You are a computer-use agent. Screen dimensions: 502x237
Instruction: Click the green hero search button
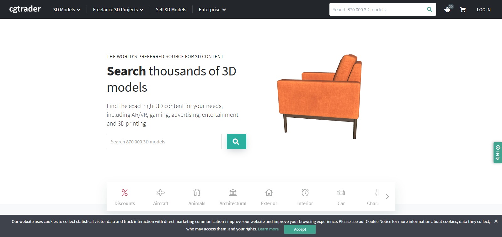[x=237, y=142]
